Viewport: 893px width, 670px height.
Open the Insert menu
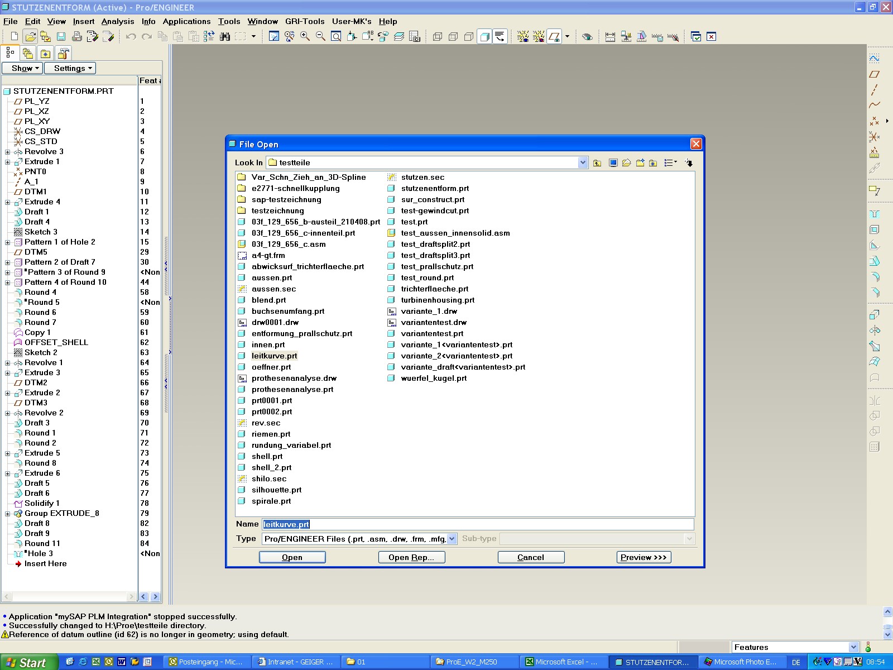(x=84, y=21)
